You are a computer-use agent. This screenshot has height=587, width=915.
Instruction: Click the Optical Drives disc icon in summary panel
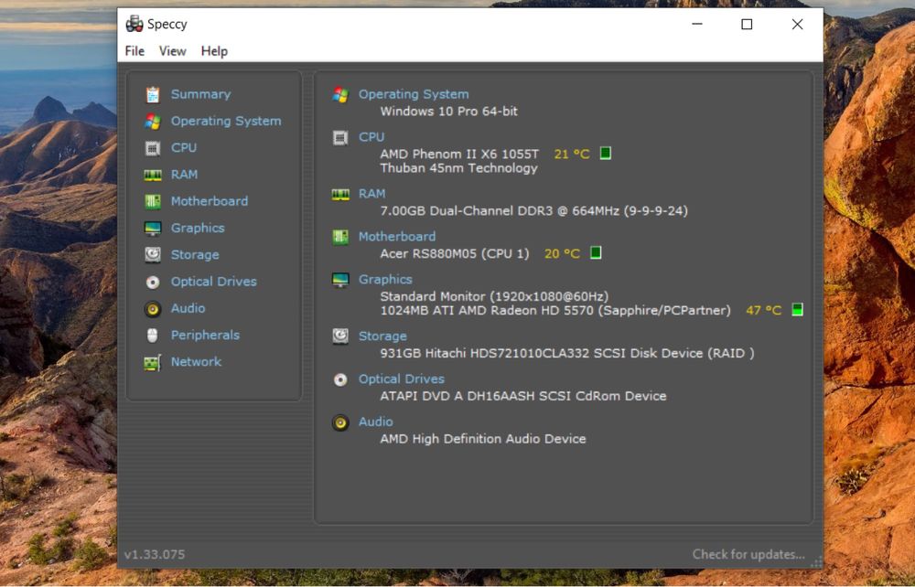[340, 379]
